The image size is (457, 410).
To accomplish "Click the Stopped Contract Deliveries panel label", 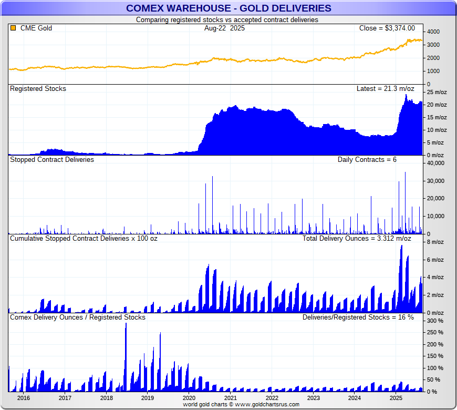I will [52, 159].
